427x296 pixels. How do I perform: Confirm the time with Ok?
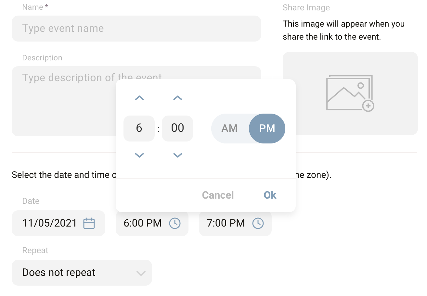tap(270, 195)
